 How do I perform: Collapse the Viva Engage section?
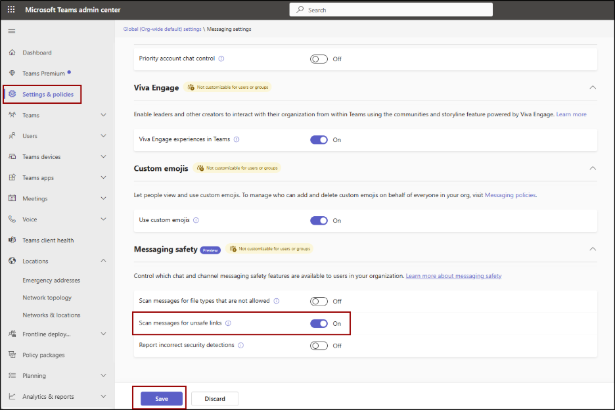593,87
